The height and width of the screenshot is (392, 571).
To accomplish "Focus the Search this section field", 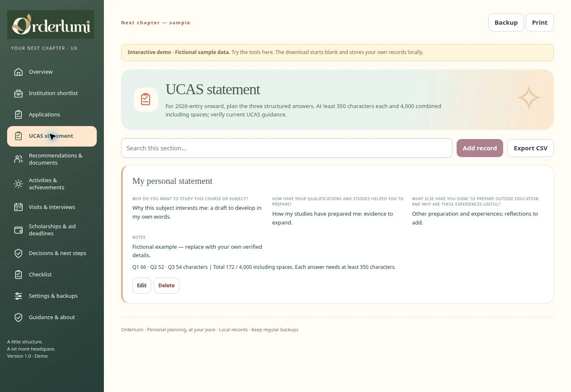I will pyautogui.click(x=287, y=148).
